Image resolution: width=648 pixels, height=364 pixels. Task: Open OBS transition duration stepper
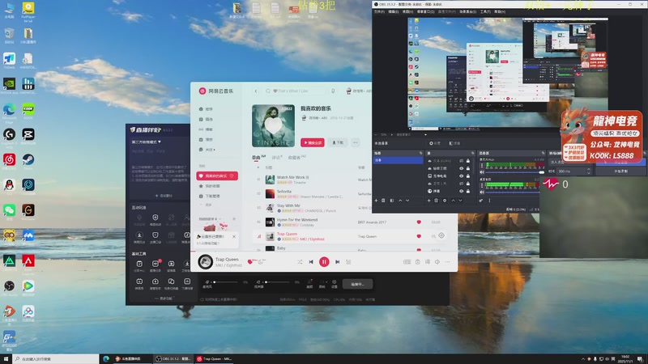589,171
